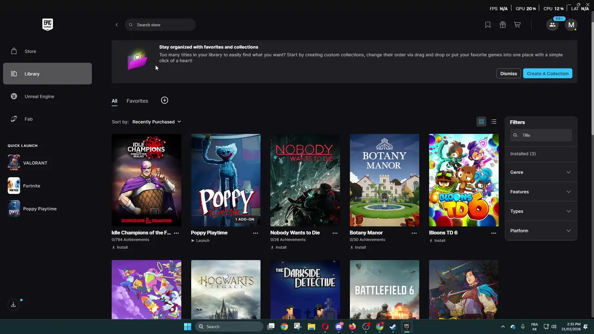The width and height of the screenshot is (594, 334).
Task: Click the Epic Games logo
Action: click(47, 25)
